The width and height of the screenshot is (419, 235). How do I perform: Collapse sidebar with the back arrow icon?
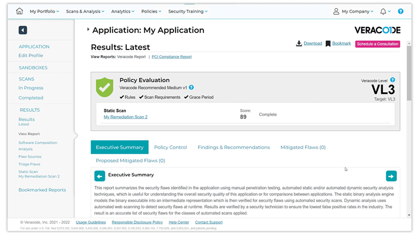coord(23,30)
